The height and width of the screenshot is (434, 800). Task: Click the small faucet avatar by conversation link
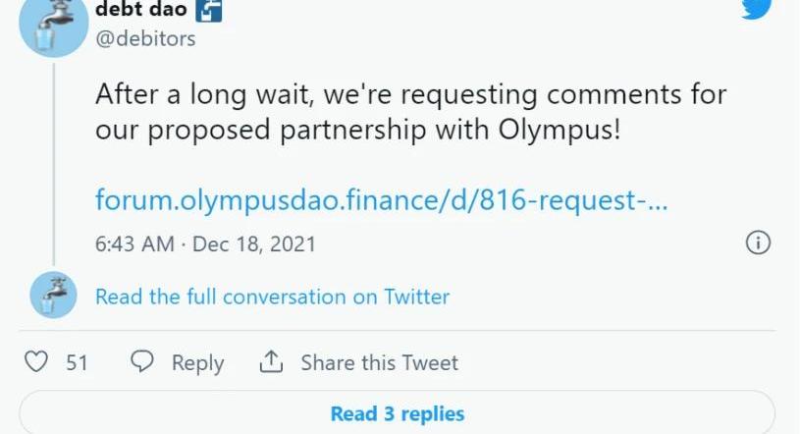click(53, 295)
